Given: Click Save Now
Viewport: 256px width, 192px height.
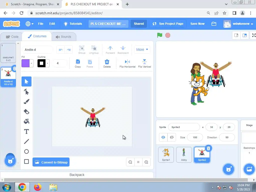Looking at the screenshot, I should click(x=197, y=24).
